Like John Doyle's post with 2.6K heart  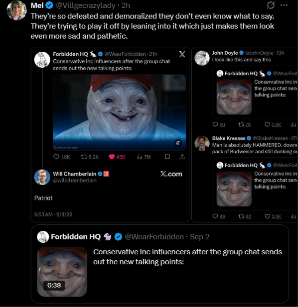[267, 124]
